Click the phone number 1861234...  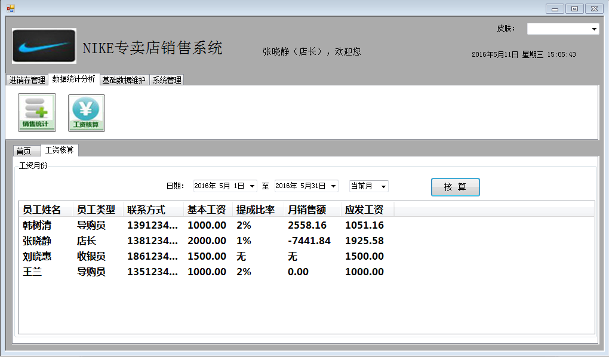[x=153, y=256]
